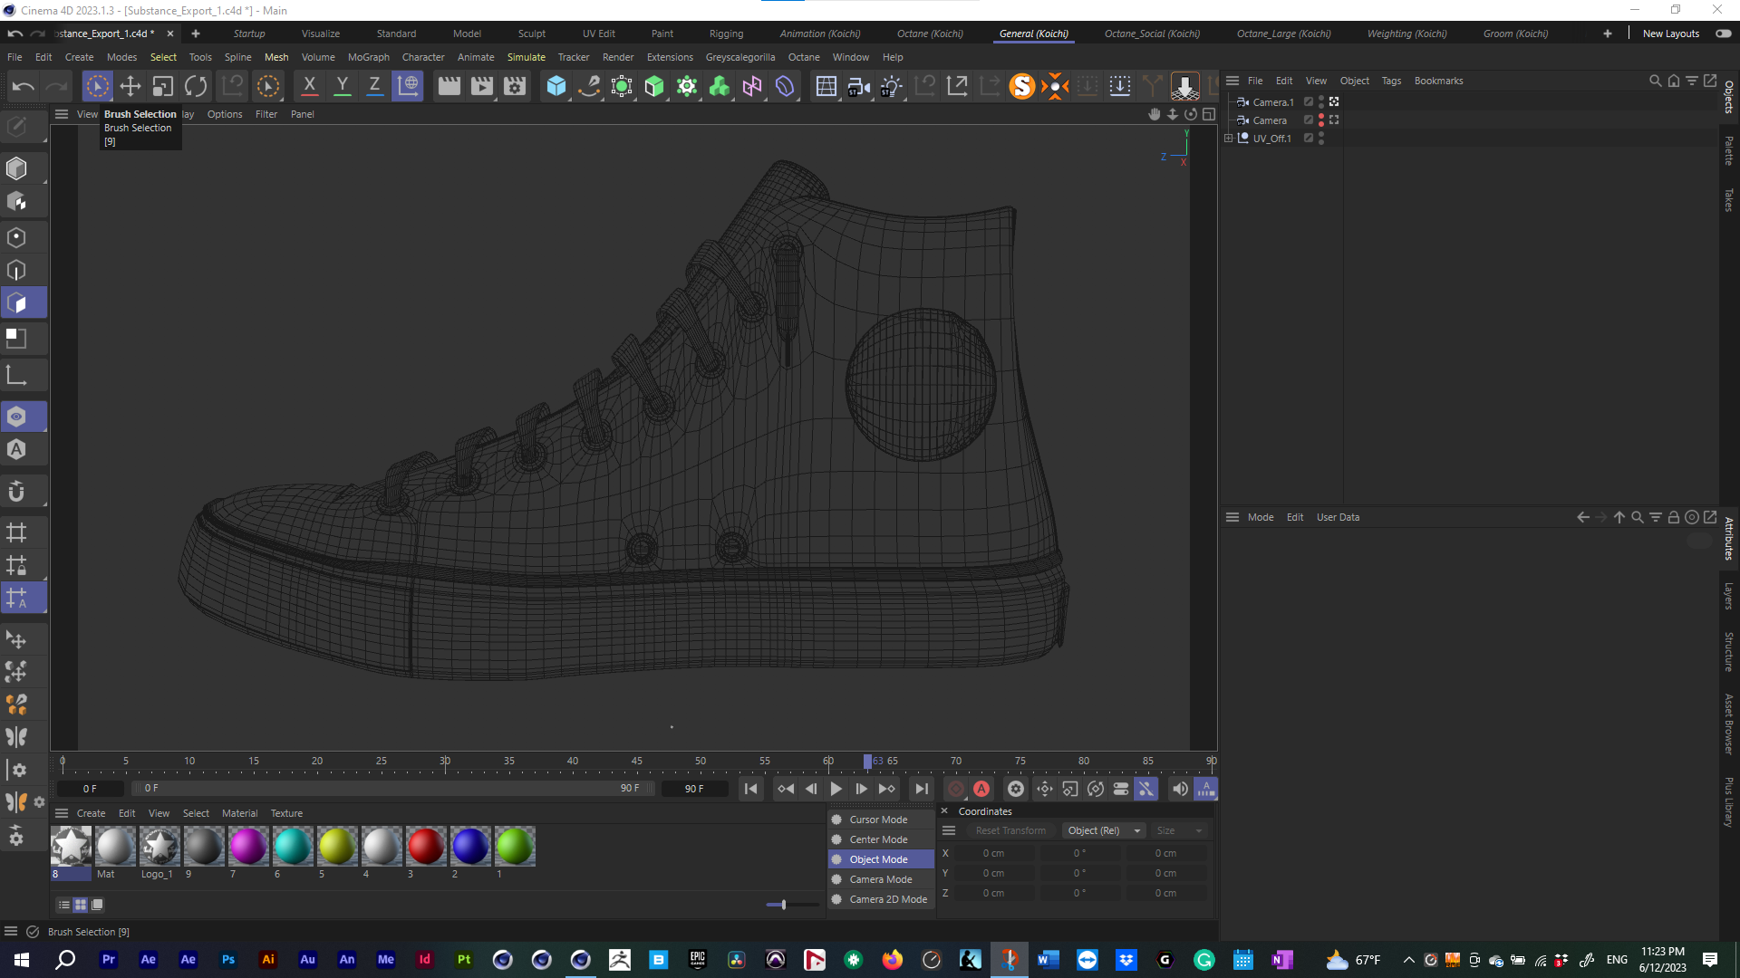Viewport: 1740px width, 978px height.
Task: Select the Scale tool
Action: tap(162, 85)
